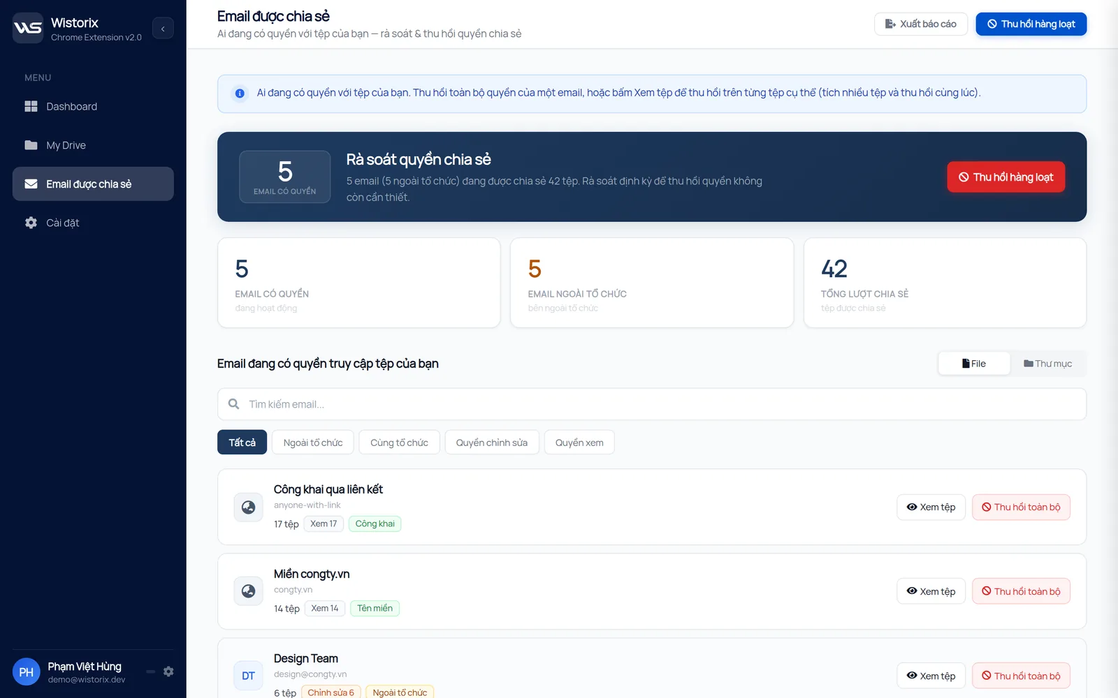Screen dimensions: 1118x698
Task: Switch to the File view tab
Action: pos(974,364)
